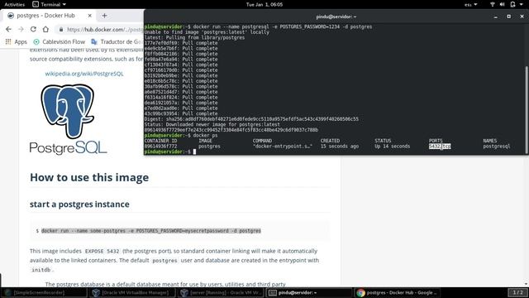The height and width of the screenshot is (298, 529).
Task: Switch to Oracle VM VirtualBox Manager in taskbar
Action: pos(132,292)
